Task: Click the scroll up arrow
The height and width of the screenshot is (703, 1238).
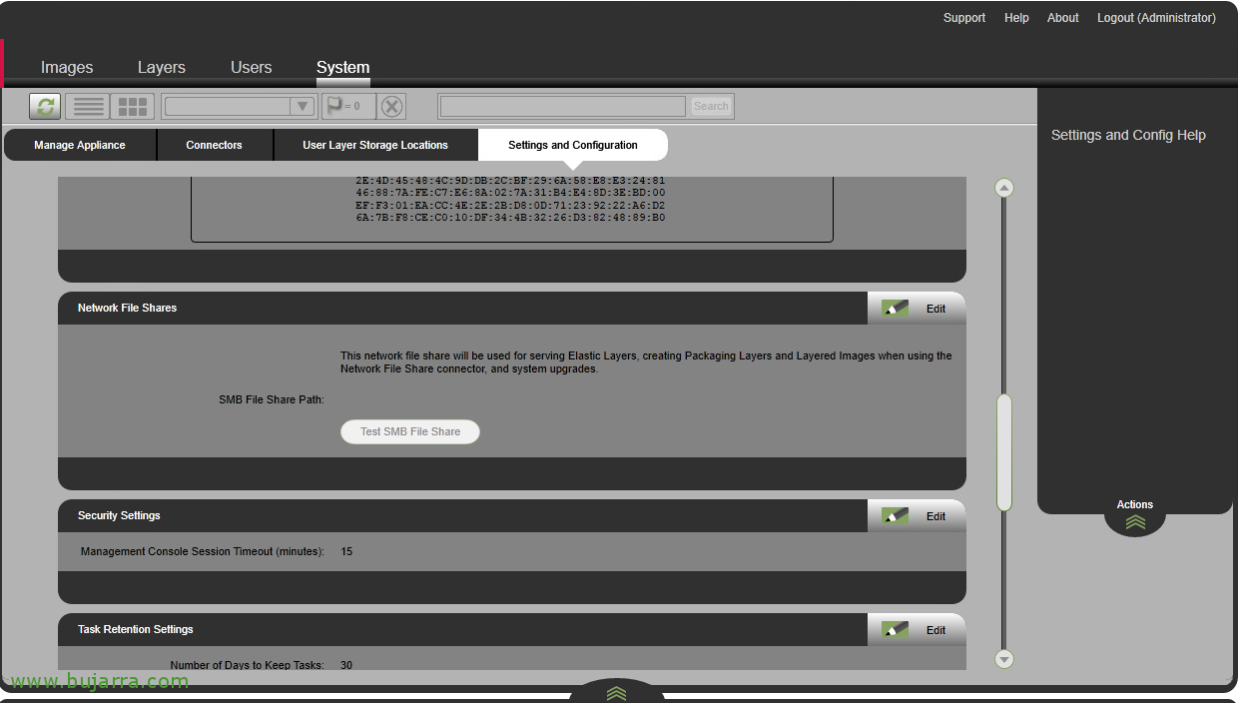Action: [x=1004, y=188]
